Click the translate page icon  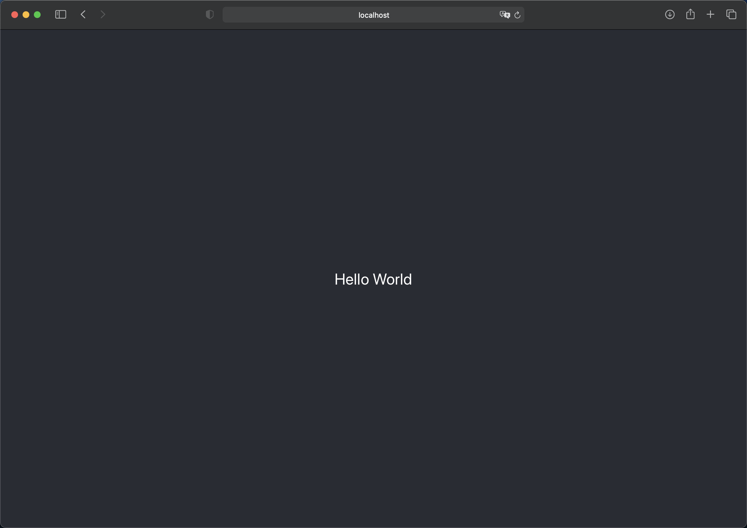pyautogui.click(x=504, y=15)
